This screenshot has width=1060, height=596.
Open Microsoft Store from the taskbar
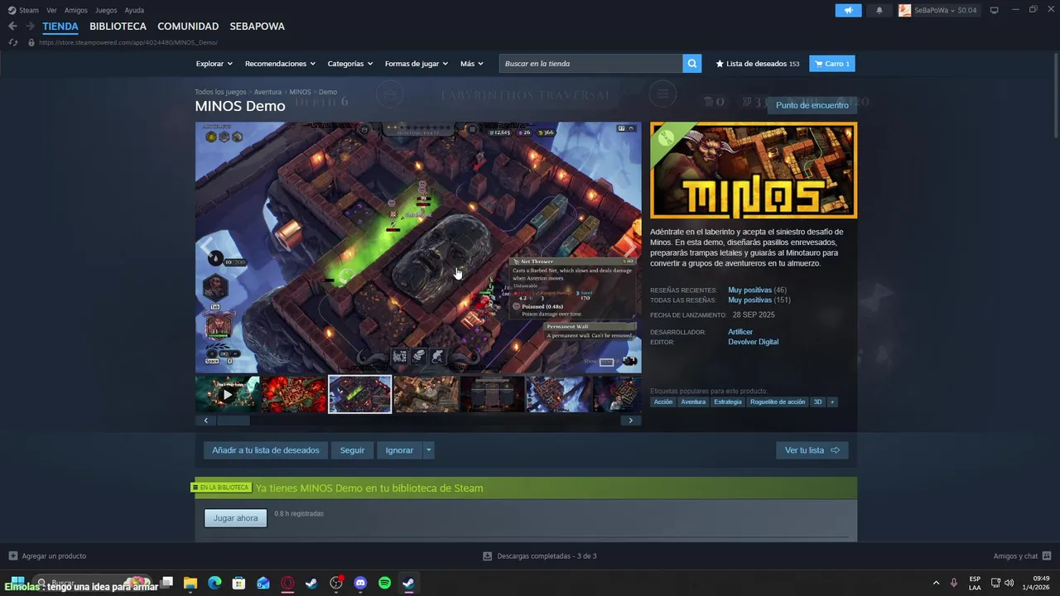(238, 583)
